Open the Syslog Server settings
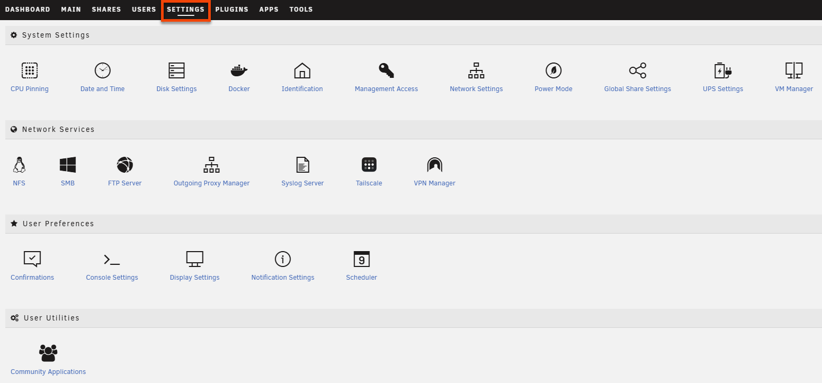The image size is (822, 383). (302, 170)
